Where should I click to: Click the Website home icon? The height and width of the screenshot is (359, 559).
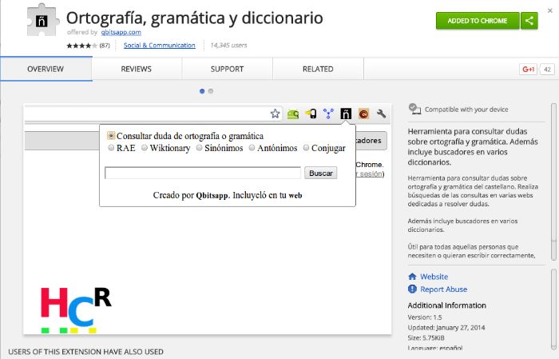tap(412, 277)
